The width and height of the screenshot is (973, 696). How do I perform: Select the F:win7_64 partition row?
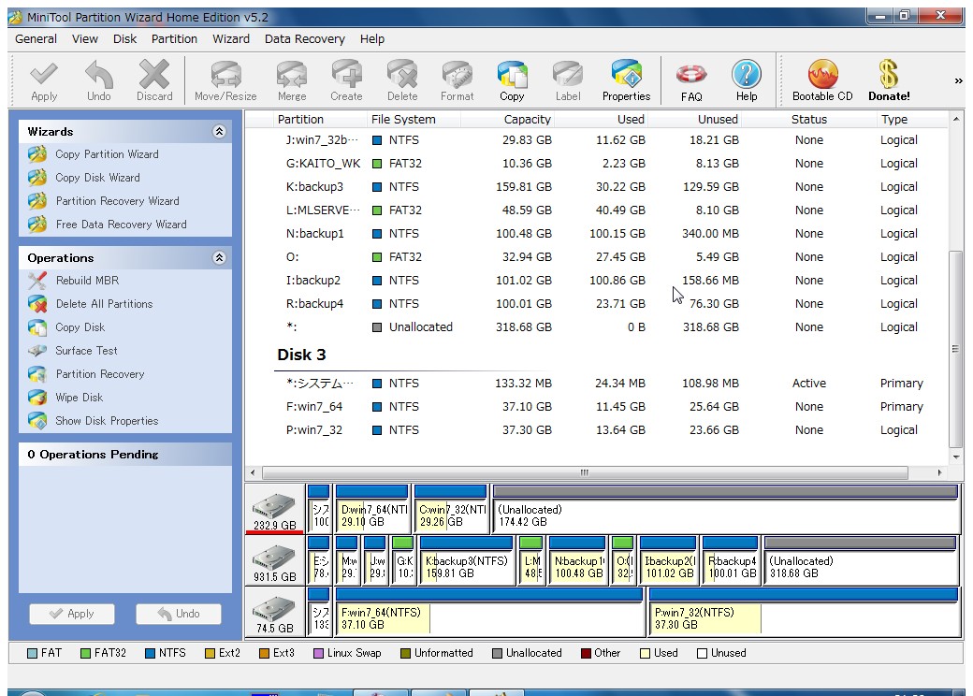click(596, 407)
